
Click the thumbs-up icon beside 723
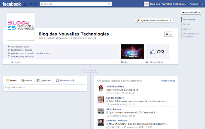click(x=153, y=51)
